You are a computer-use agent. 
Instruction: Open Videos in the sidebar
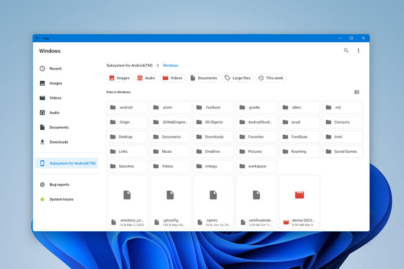pos(67,98)
